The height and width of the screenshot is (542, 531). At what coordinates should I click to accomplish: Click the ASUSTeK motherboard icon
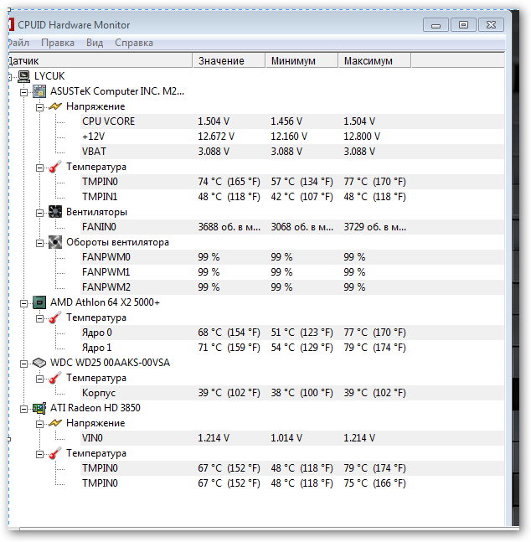(39, 91)
